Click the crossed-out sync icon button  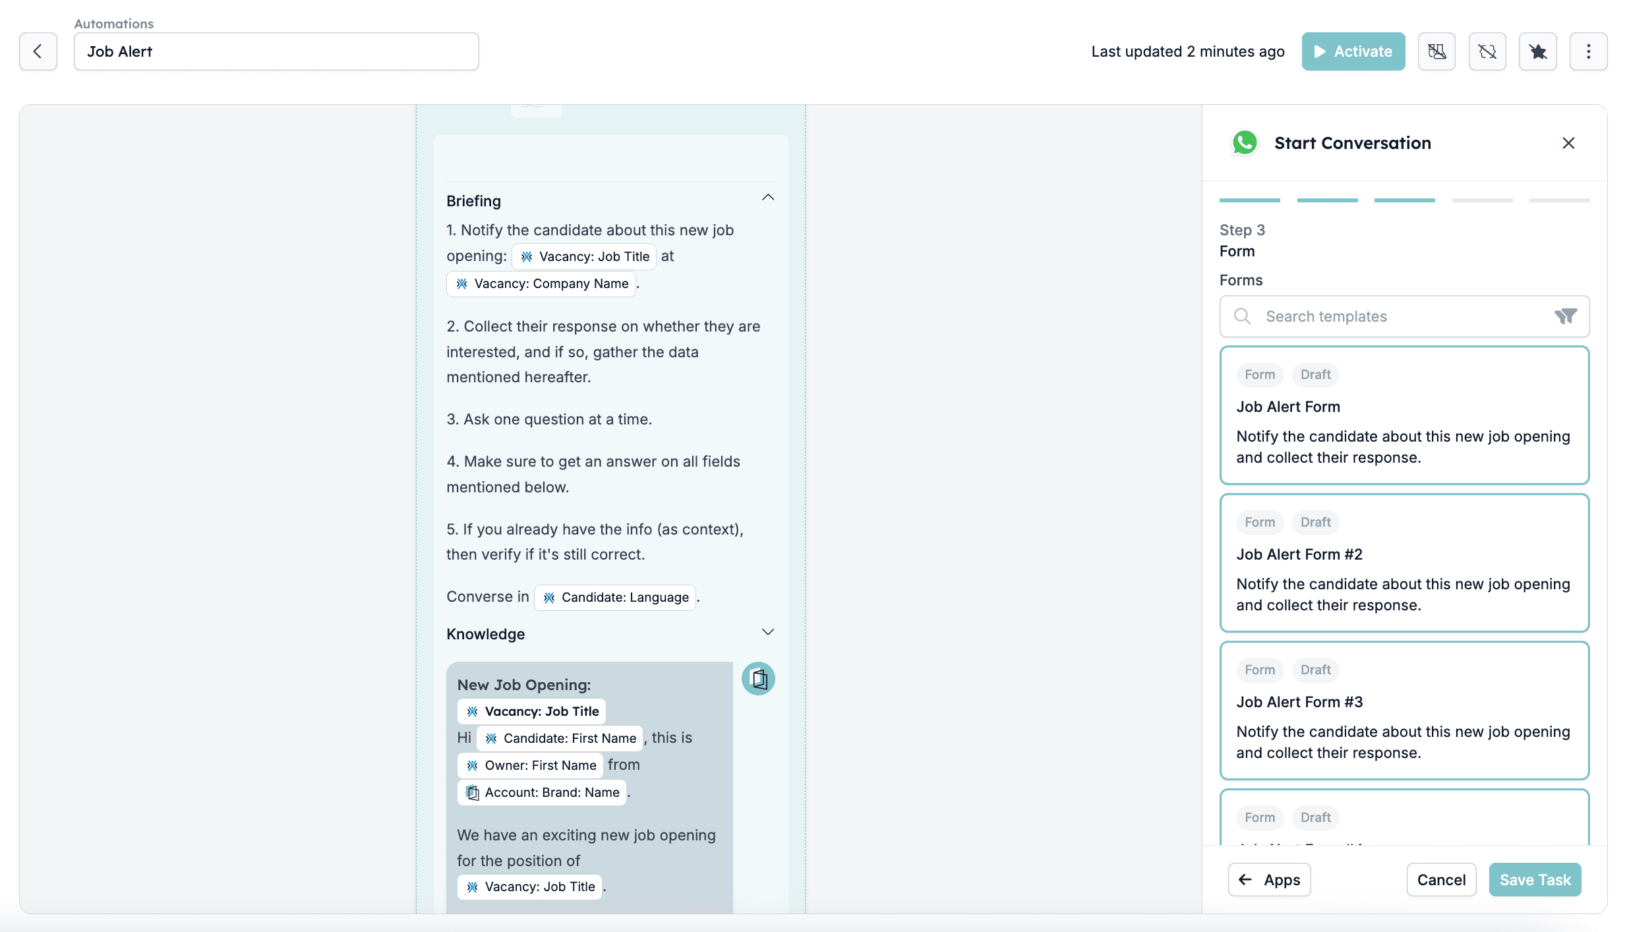(x=1487, y=51)
